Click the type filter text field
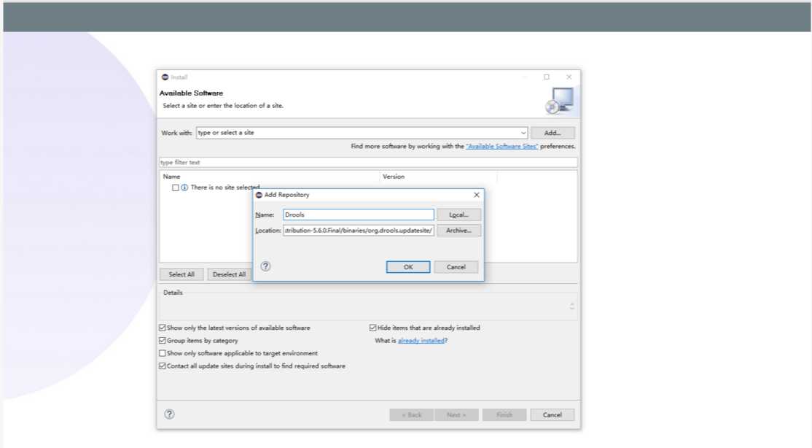 point(368,162)
